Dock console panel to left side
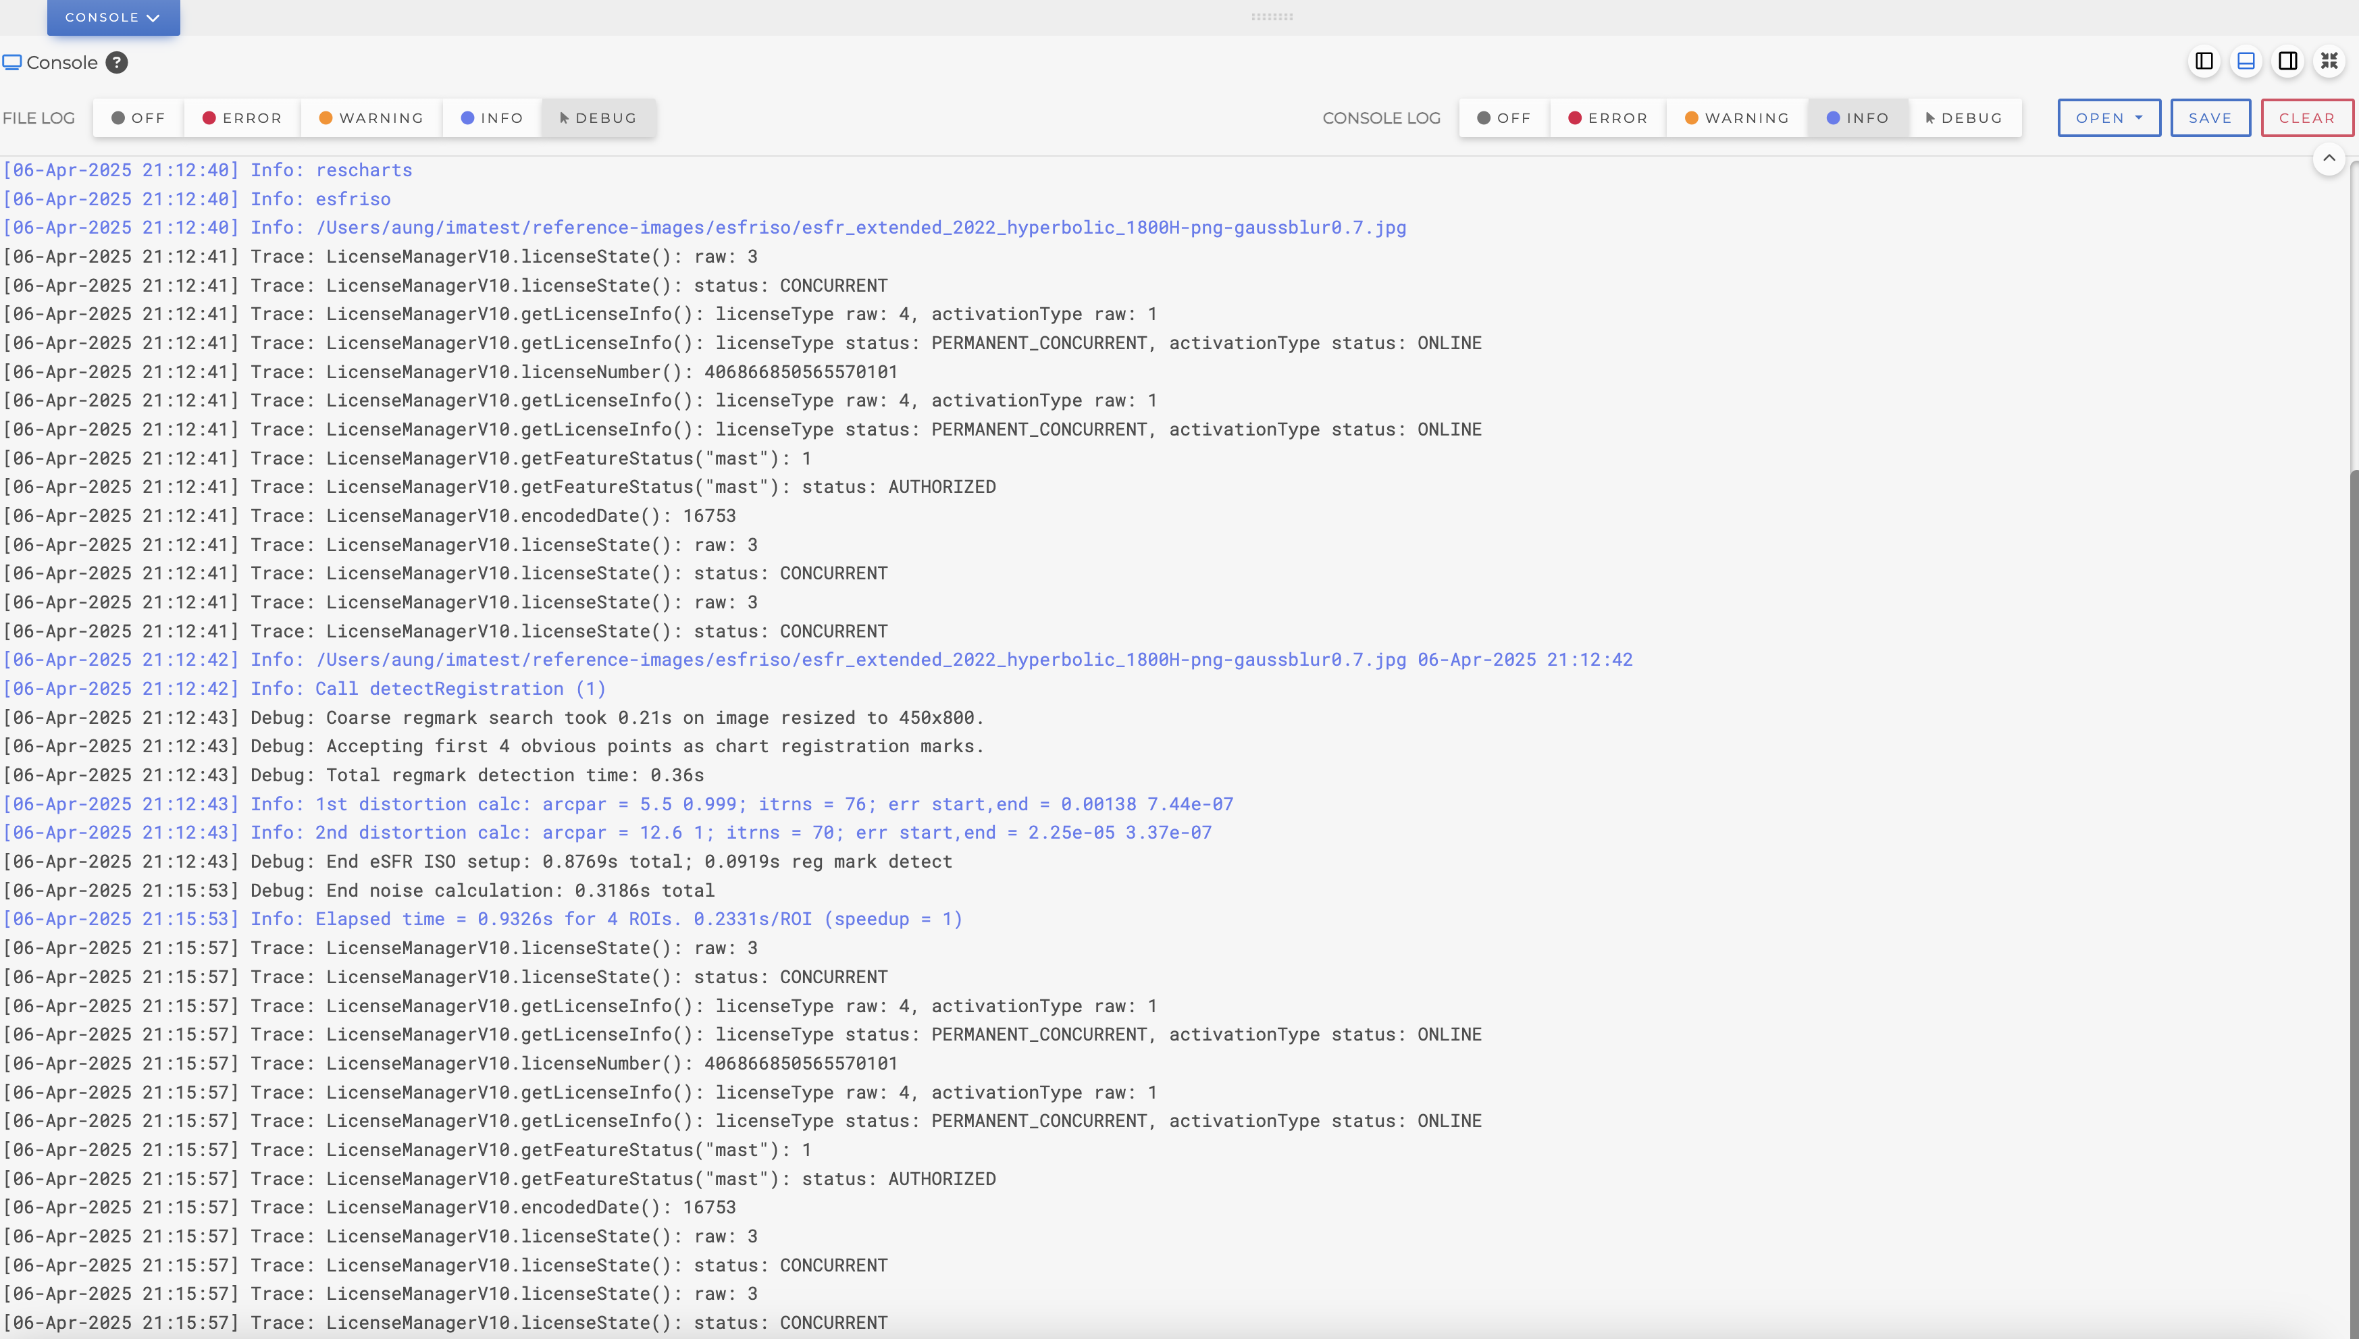The width and height of the screenshot is (2359, 1339). pos(2204,61)
